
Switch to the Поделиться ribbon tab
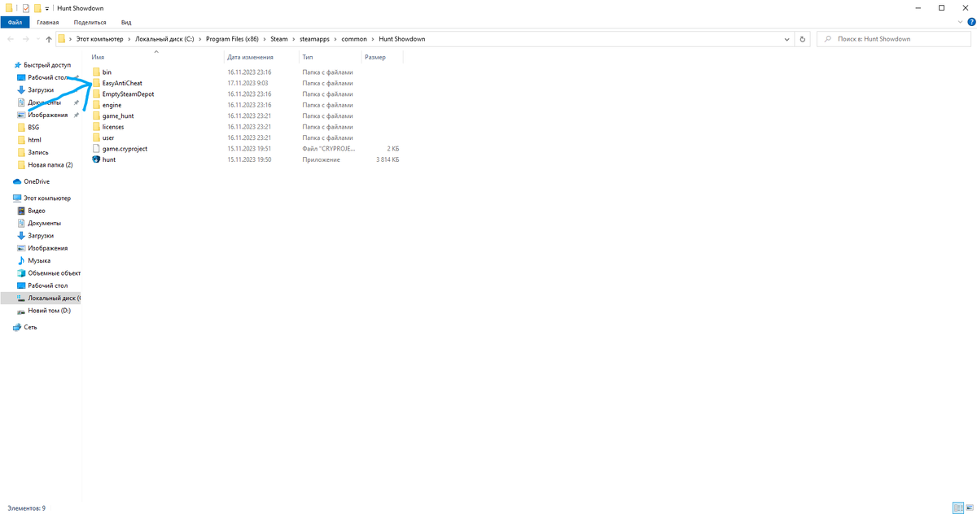89,23
